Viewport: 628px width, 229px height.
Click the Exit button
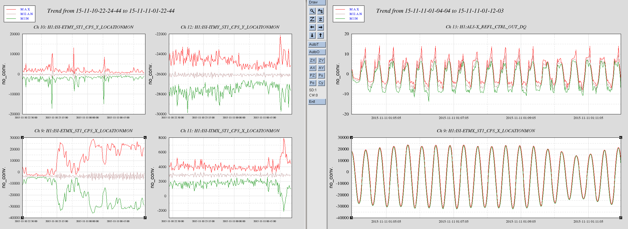point(317,102)
